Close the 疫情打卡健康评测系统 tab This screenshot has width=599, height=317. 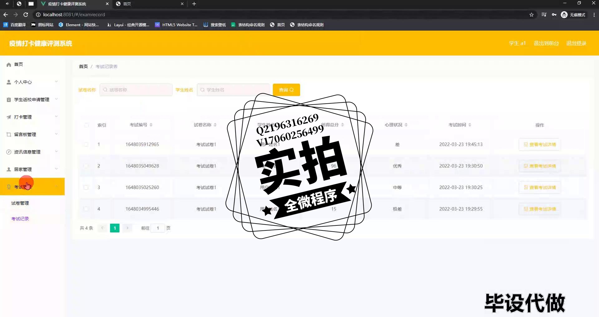point(107,4)
